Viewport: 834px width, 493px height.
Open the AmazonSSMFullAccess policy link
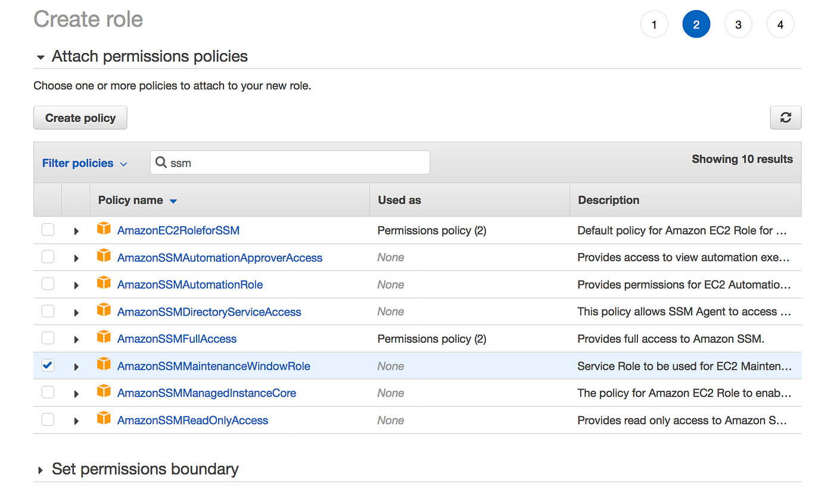pos(177,339)
